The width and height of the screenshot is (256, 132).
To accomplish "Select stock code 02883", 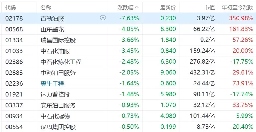I will click(14, 72).
